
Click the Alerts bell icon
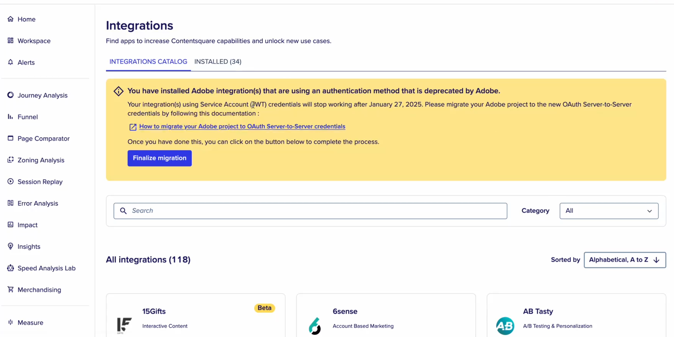(x=11, y=62)
